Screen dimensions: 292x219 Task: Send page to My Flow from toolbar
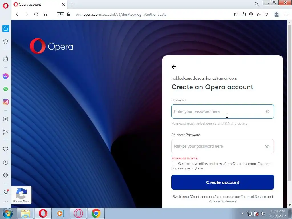[x=258, y=14]
